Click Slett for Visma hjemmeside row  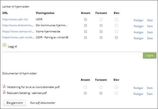pos(150,32)
